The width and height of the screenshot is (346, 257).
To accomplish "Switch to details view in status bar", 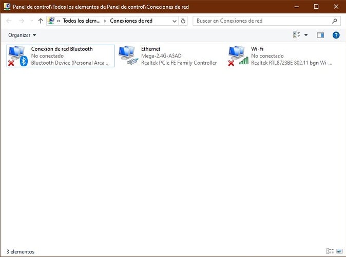I will [330, 251].
